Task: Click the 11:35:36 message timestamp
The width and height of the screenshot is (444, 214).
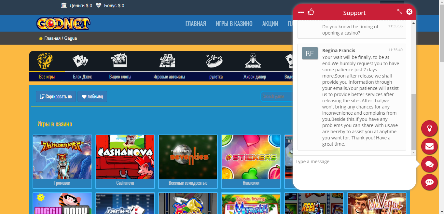Action: (395, 26)
